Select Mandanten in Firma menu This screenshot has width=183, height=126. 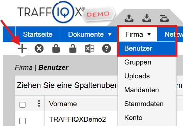(147, 90)
